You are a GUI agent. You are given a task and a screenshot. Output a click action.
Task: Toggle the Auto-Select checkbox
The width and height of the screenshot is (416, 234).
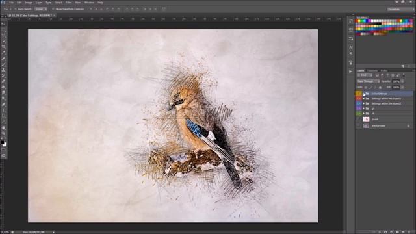click(x=16, y=9)
